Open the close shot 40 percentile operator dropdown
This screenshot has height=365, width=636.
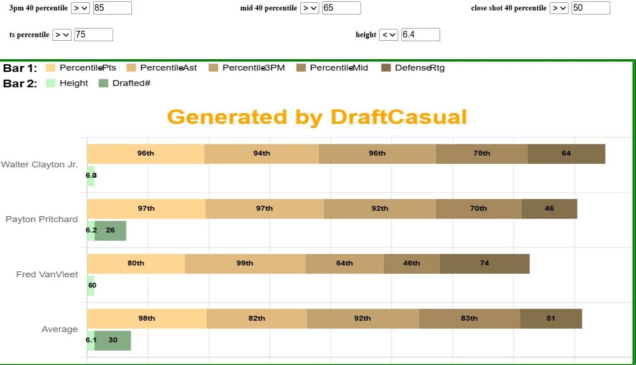tap(559, 8)
